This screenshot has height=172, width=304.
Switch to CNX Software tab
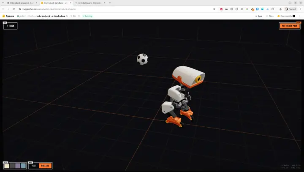coord(90,3)
